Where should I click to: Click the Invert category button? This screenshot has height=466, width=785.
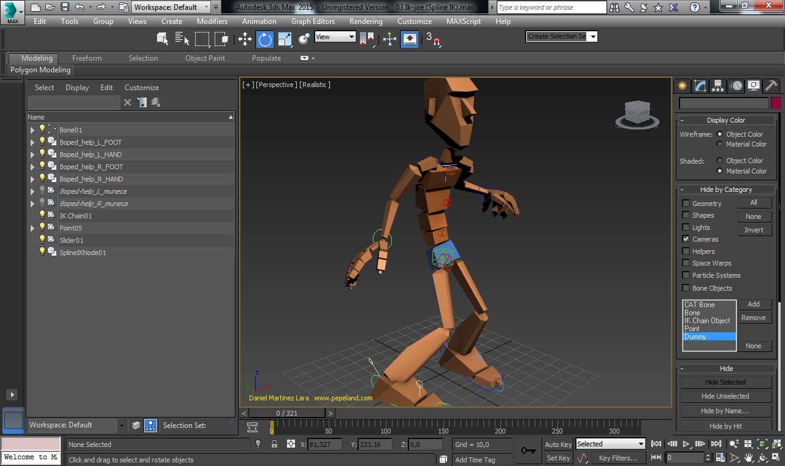754,230
